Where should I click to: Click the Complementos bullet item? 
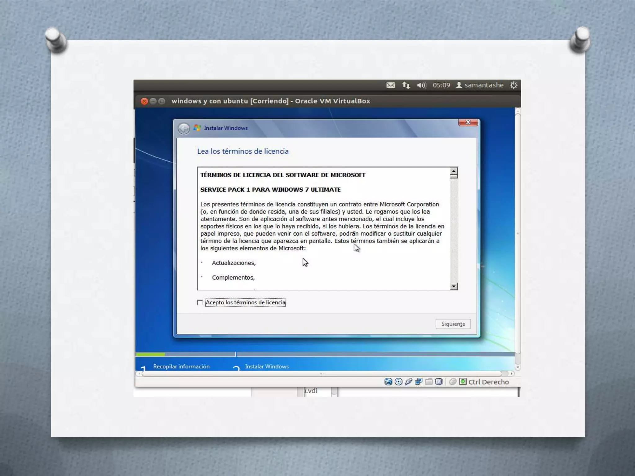click(233, 278)
